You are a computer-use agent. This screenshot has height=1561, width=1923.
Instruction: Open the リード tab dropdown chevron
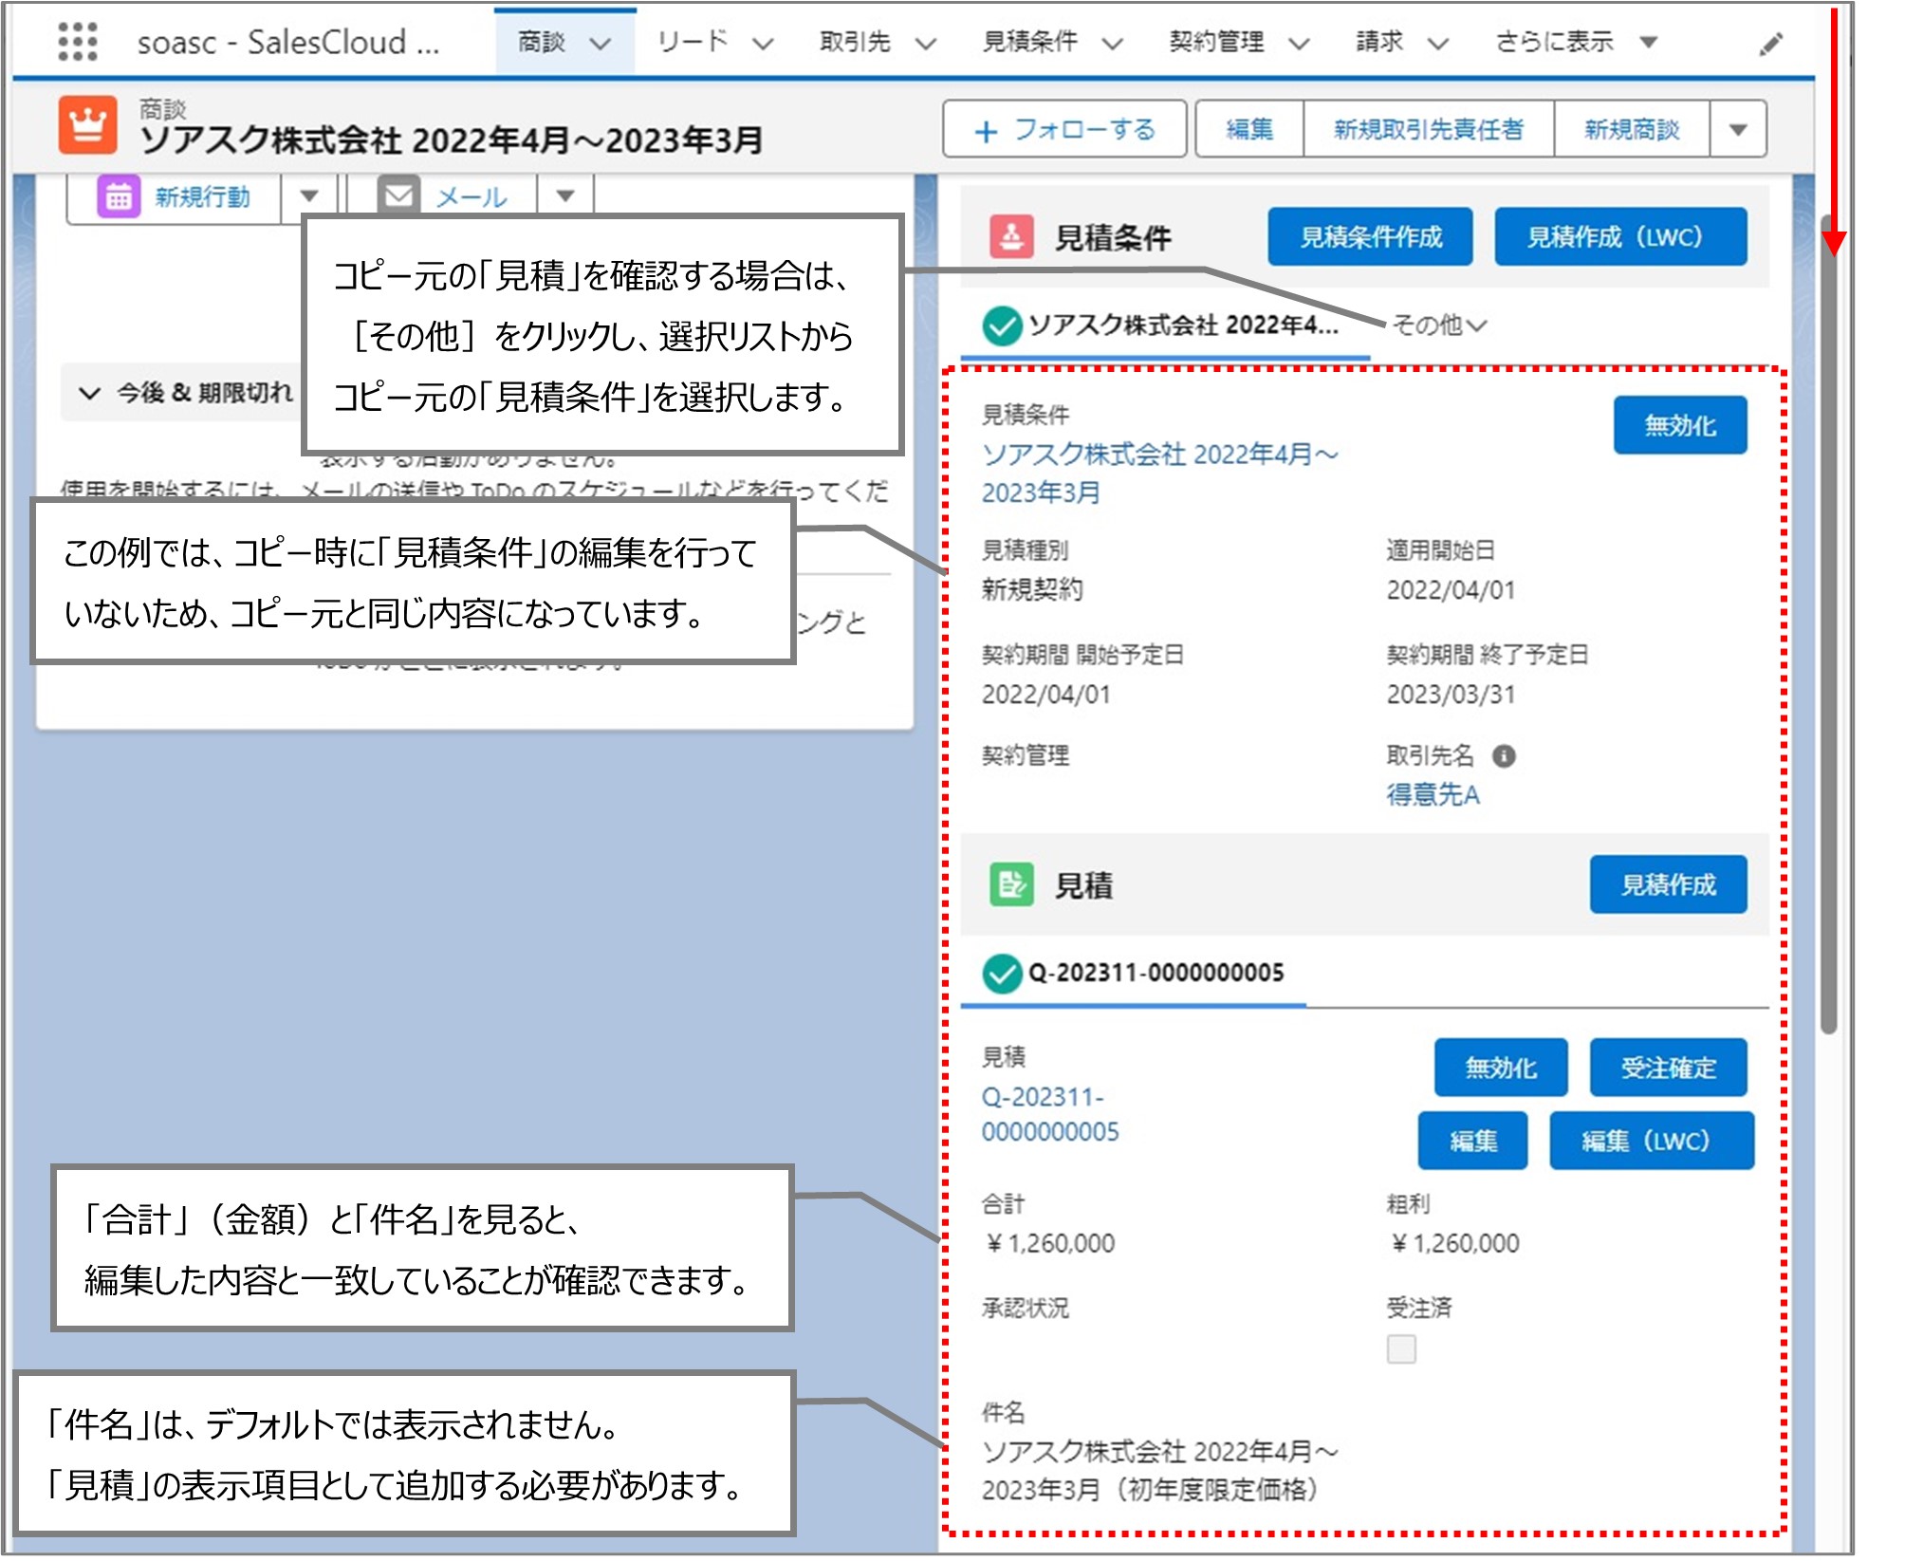(764, 44)
